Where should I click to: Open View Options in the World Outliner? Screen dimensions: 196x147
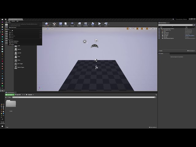(191, 51)
